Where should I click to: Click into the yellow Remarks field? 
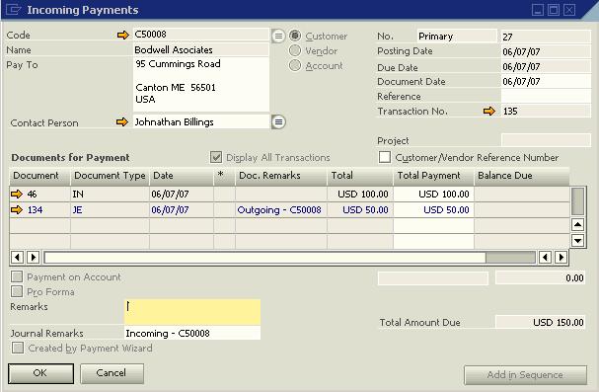point(192,312)
